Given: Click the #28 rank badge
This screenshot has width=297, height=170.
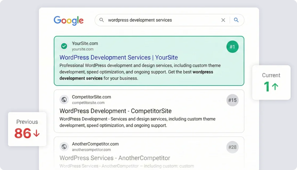Looking at the screenshot, I should point(232,147).
